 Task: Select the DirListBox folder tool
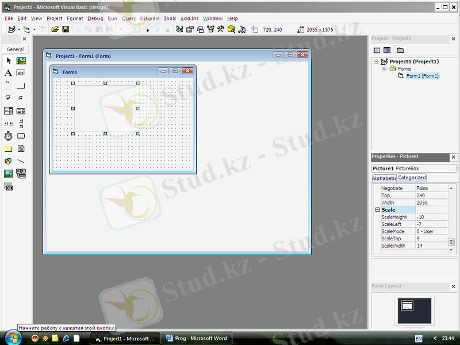(9, 149)
